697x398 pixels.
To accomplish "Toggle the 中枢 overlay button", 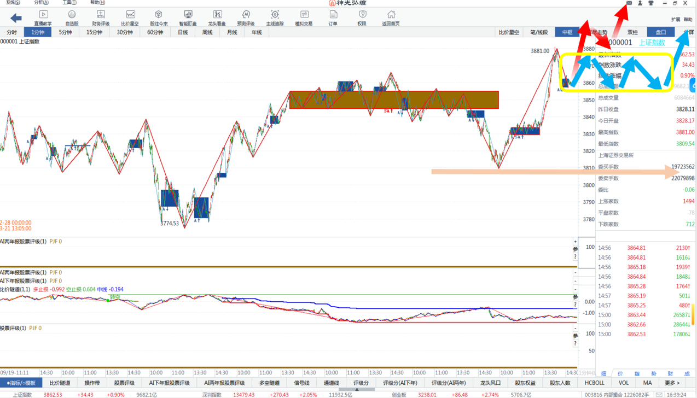I will pyautogui.click(x=567, y=32).
